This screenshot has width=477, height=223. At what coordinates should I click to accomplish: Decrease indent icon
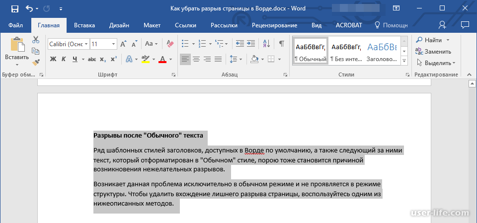240,44
